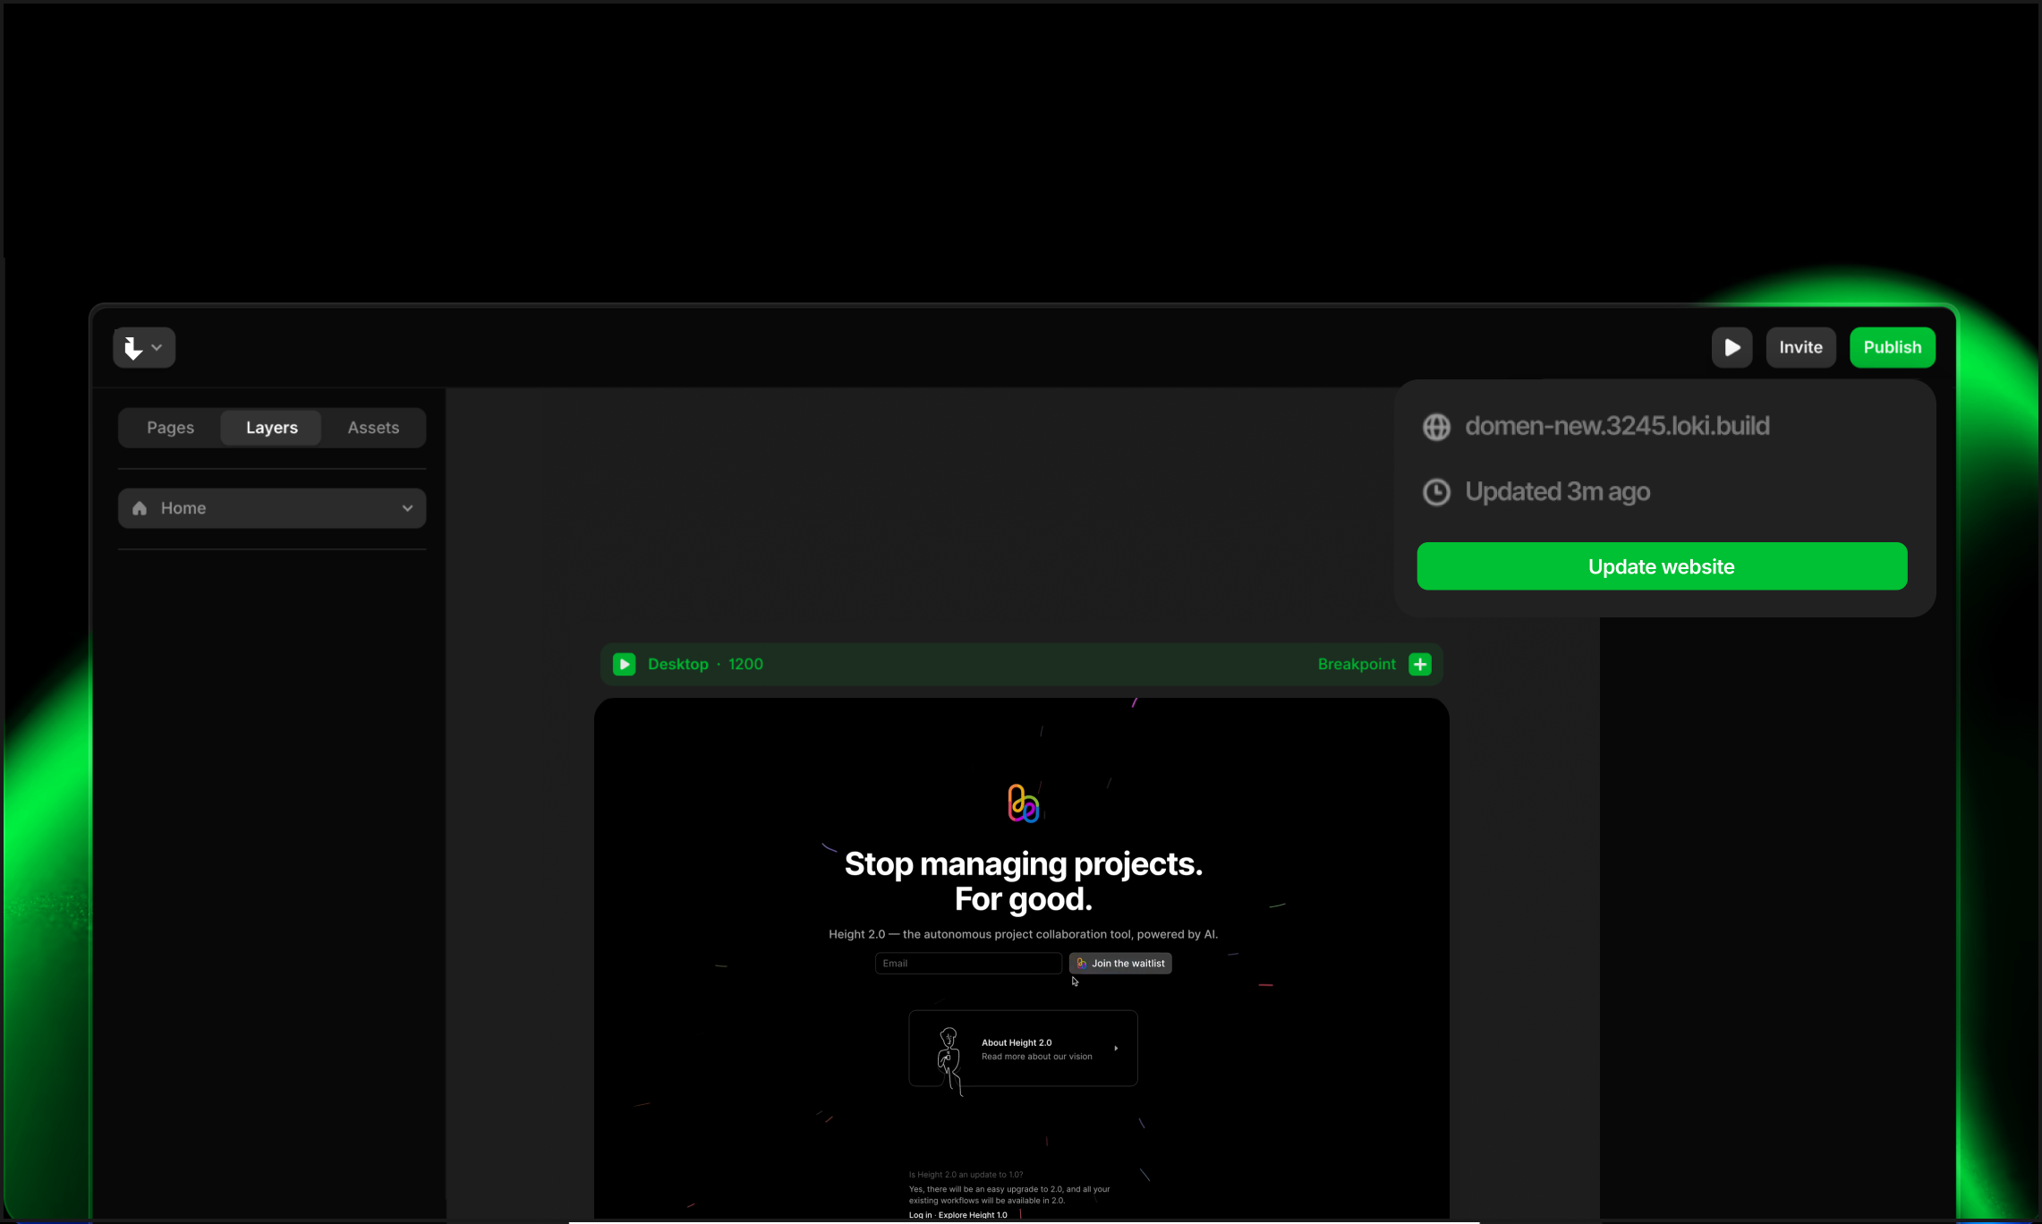Viewport: 2042px width, 1224px height.
Task: Click the clock icon beside Updated
Action: tap(1436, 492)
